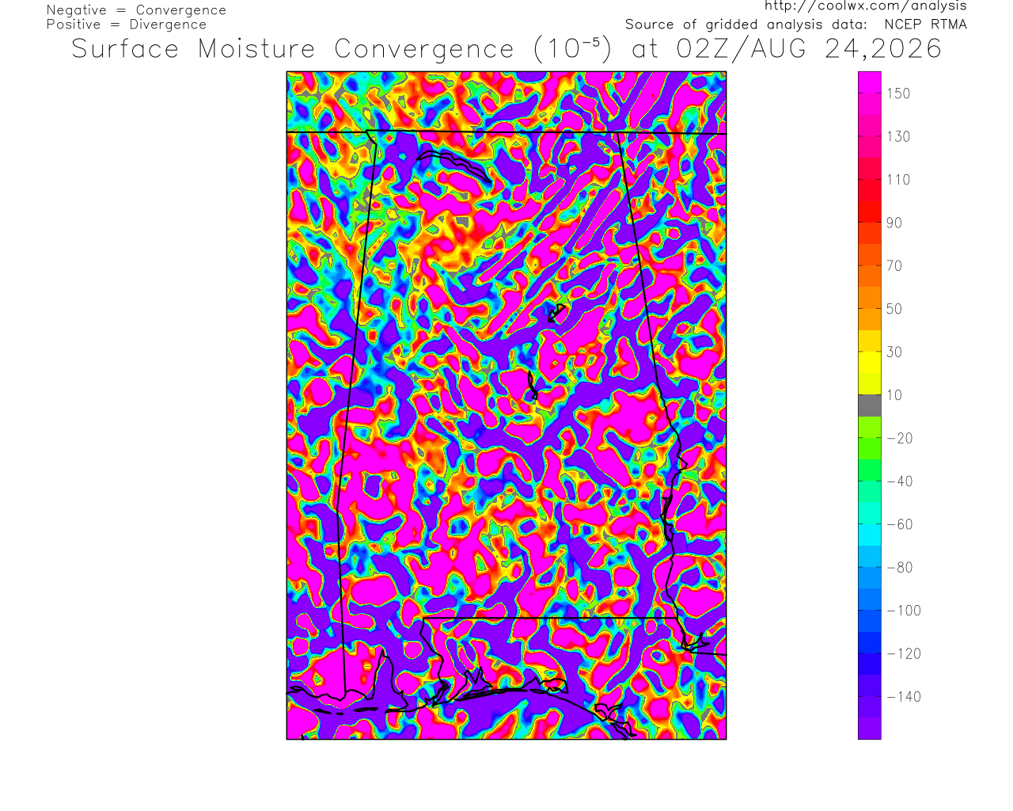This screenshot has width=1013, height=811.
Task: Click the 02Z/AUG 24,2026 timestamp
Action: click(809, 49)
